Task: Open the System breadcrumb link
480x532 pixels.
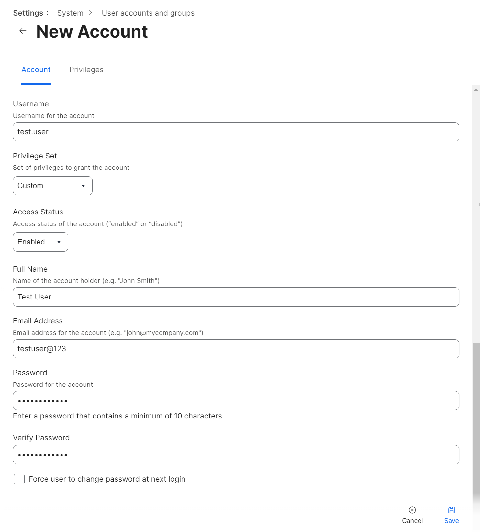Action: pyautogui.click(x=70, y=13)
